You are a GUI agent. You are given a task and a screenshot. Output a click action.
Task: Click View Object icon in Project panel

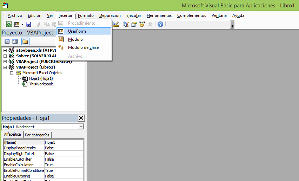point(15,41)
